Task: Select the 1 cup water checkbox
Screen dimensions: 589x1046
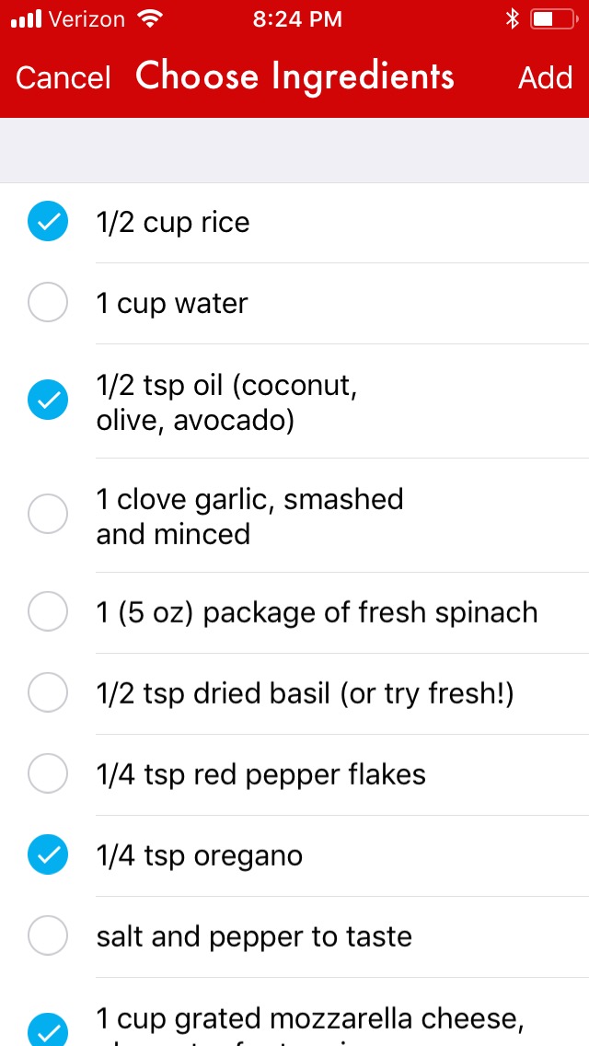Action: 48,303
